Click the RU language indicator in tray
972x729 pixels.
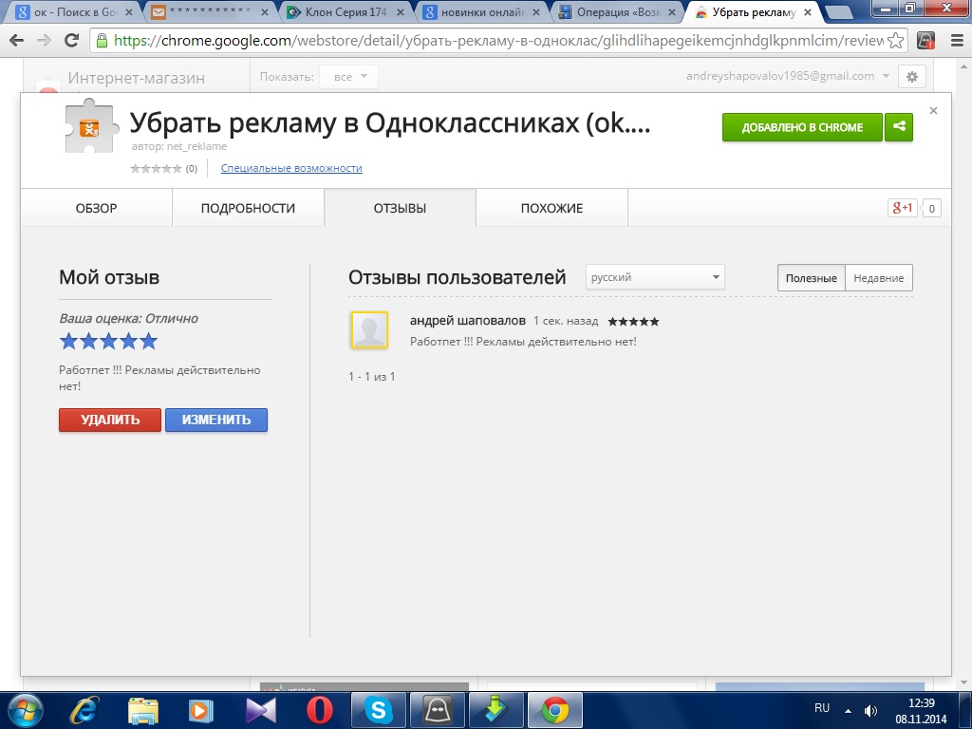[822, 708]
